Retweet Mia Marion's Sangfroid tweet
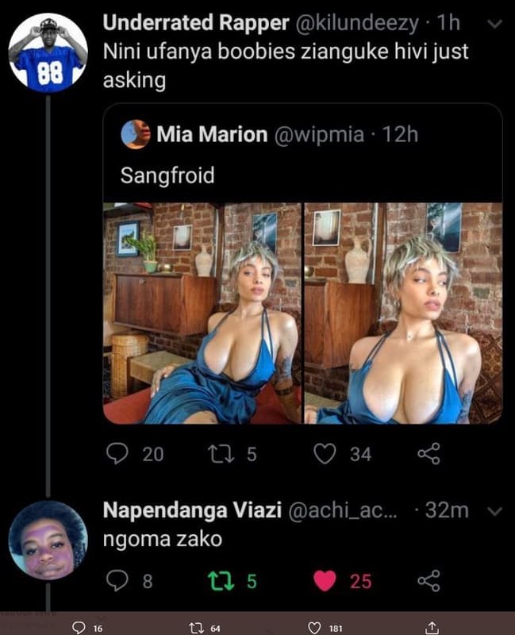This screenshot has height=635, width=515. pos(224,455)
